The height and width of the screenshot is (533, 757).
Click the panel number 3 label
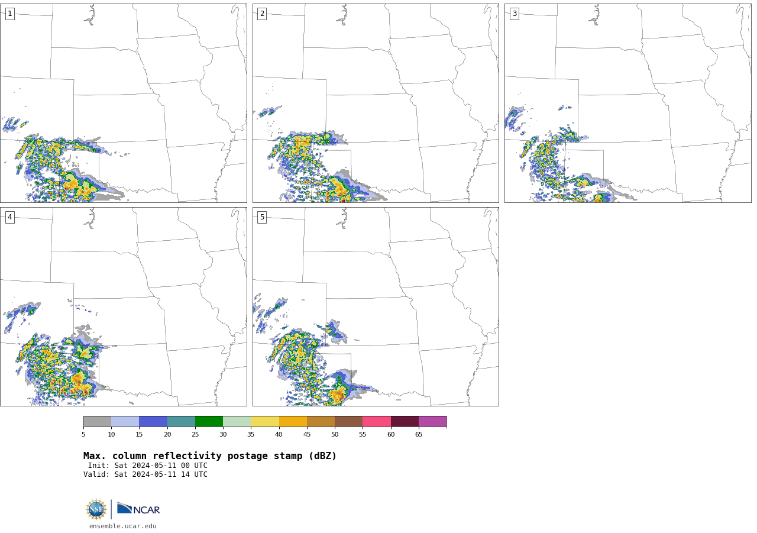[514, 14]
